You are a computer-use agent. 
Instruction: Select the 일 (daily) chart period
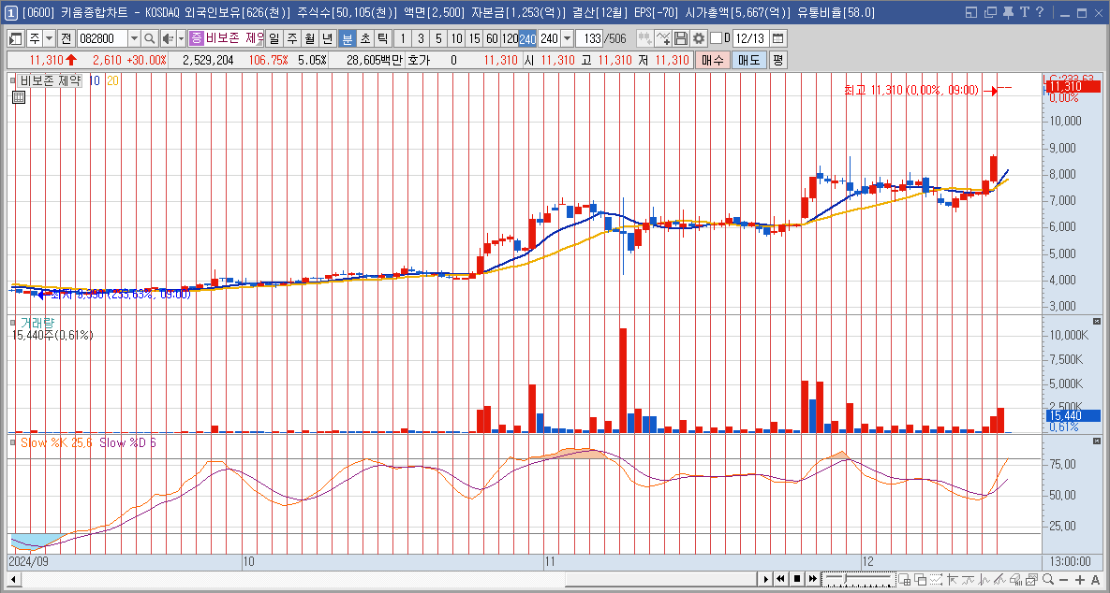coord(274,39)
